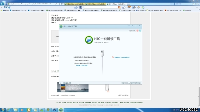Open the Mobile01 bookmark in favorites bar
The image size is (200, 112).
point(187,10)
